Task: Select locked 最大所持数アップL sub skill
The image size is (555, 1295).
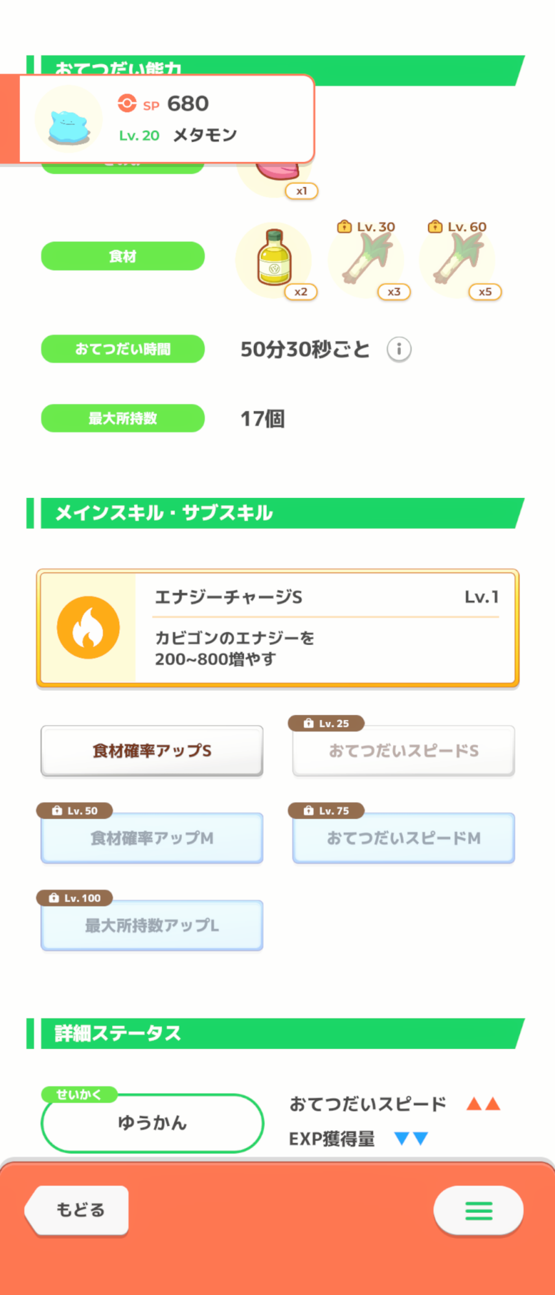Action: pos(152,925)
